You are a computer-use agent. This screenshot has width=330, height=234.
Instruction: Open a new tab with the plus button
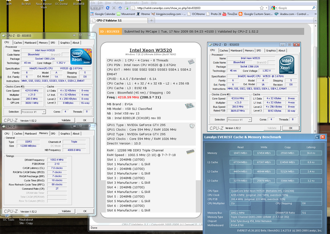[x=151, y=20]
